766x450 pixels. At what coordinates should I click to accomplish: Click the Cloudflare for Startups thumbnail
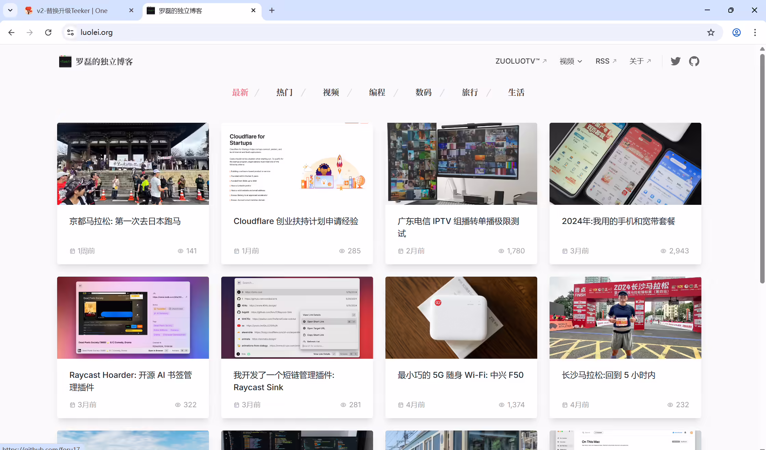pyautogui.click(x=297, y=164)
